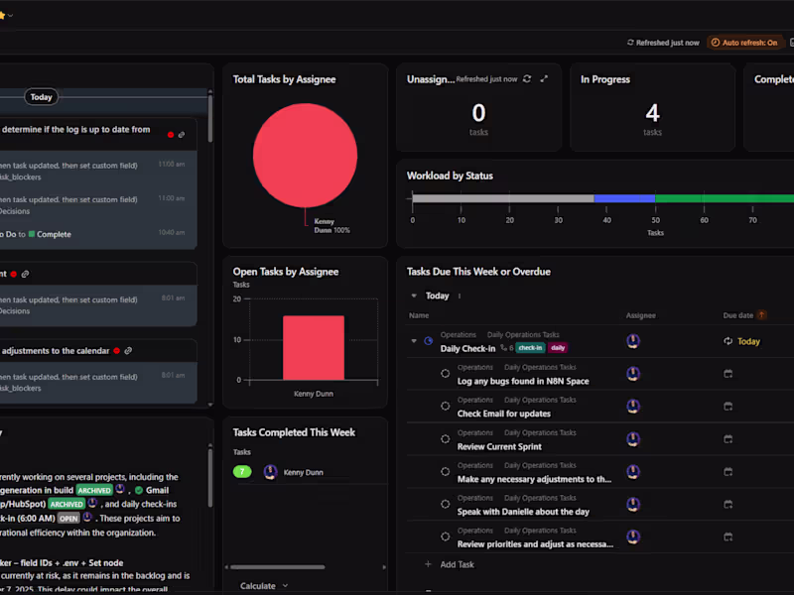Set due date for Review priorities task
Screen dimensions: 794x595
[x=728, y=536]
